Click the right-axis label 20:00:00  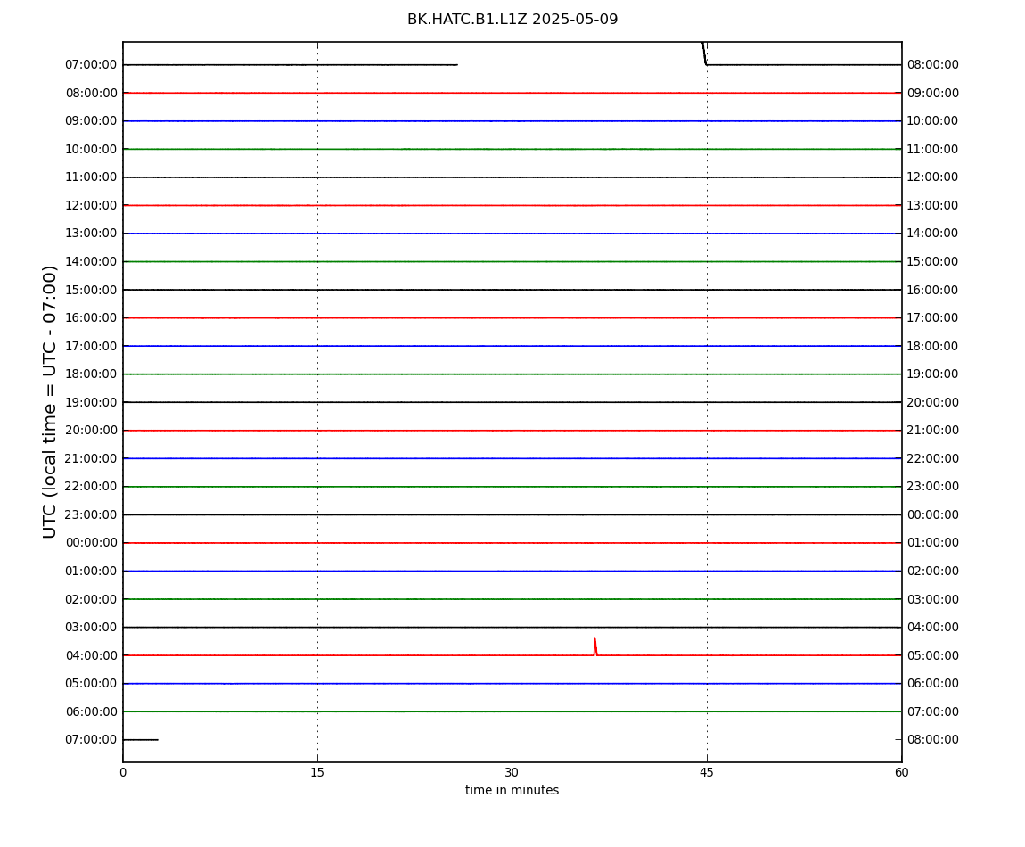933,402
